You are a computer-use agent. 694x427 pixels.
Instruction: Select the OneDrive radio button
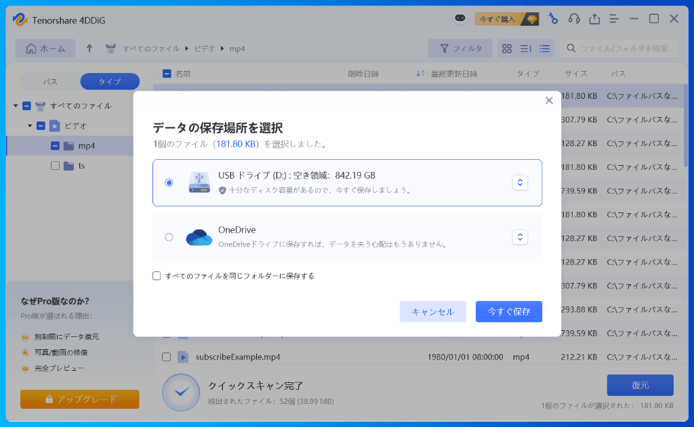[x=169, y=237]
